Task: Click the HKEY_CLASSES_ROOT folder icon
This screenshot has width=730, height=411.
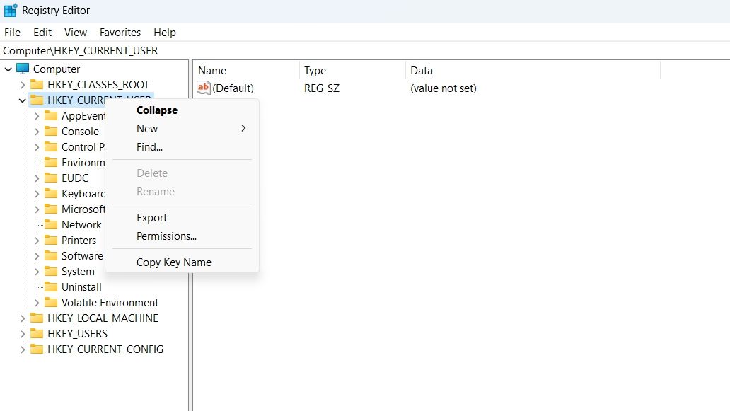Action: (37, 84)
